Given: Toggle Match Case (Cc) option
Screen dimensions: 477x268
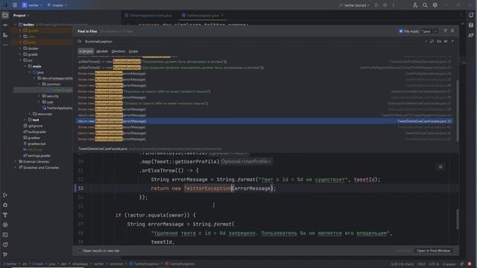Looking at the screenshot, I should click(x=439, y=42).
